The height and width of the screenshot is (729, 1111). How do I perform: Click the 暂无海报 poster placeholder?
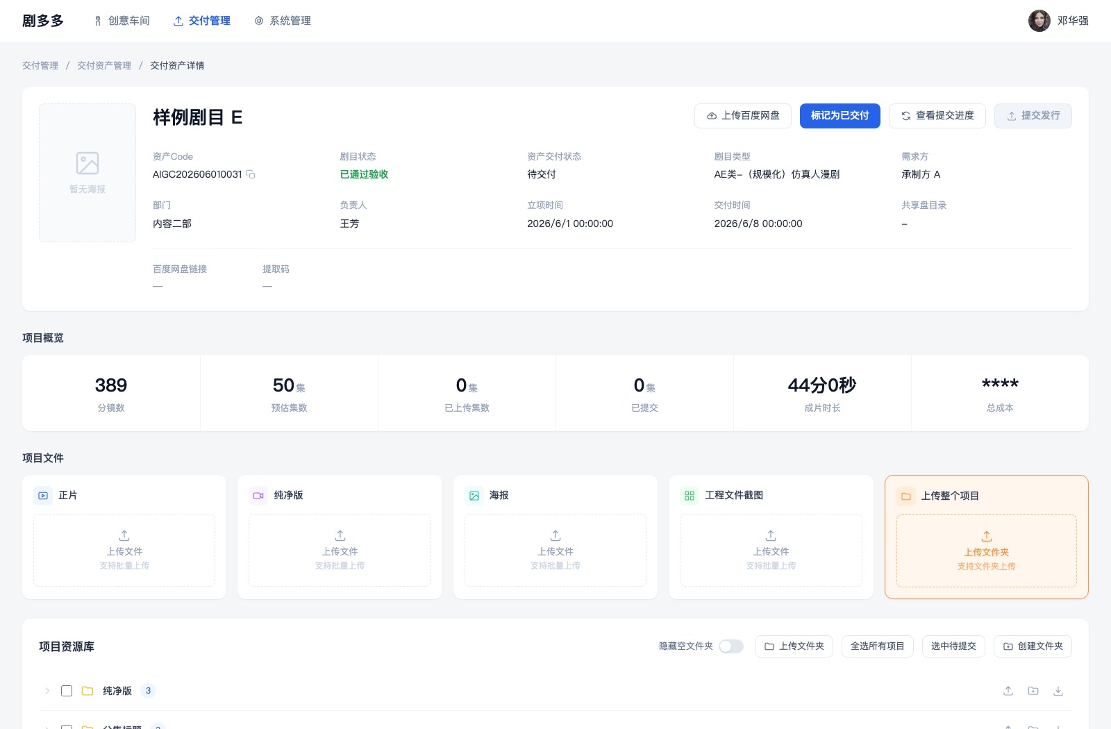click(87, 173)
